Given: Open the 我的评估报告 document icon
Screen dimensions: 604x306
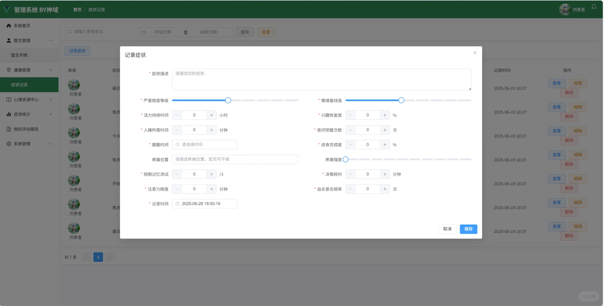Looking at the screenshot, I should click(9, 129).
